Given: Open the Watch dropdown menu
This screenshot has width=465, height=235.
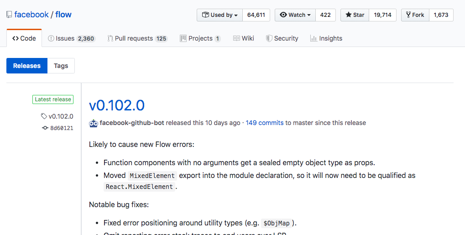Looking at the screenshot, I should tap(295, 15).
